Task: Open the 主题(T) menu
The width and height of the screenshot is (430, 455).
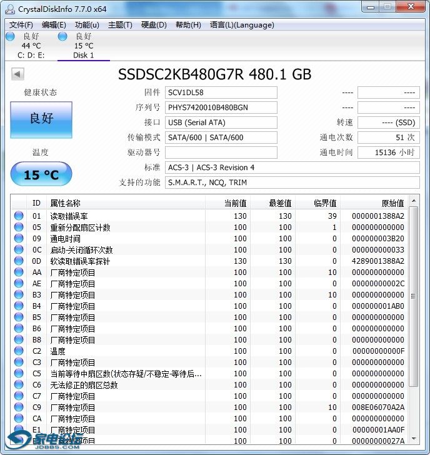Action: [120, 25]
